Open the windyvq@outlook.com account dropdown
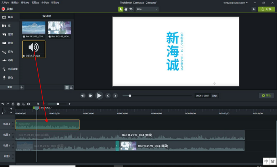Viewport: 277px width, 167px height. pyautogui.click(x=235, y=3)
